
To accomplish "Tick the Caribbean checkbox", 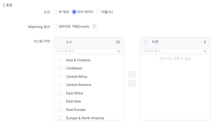I will (60, 68).
